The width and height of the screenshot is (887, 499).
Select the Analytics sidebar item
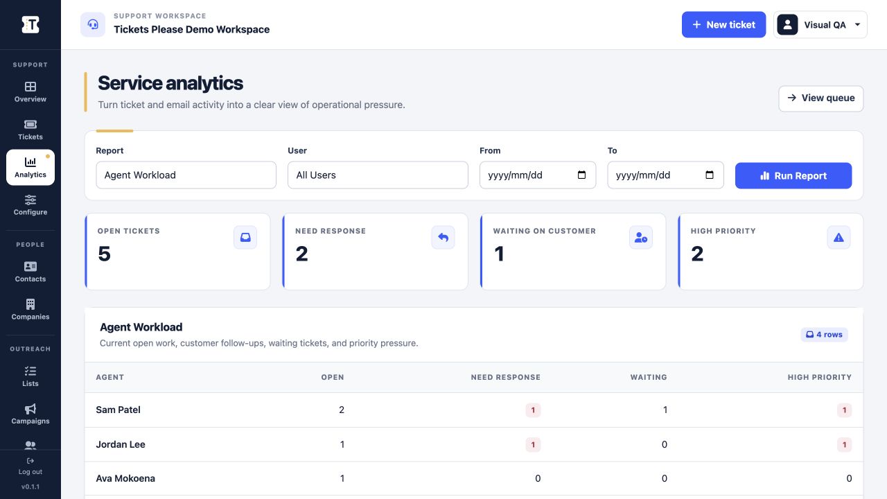coord(30,167)
